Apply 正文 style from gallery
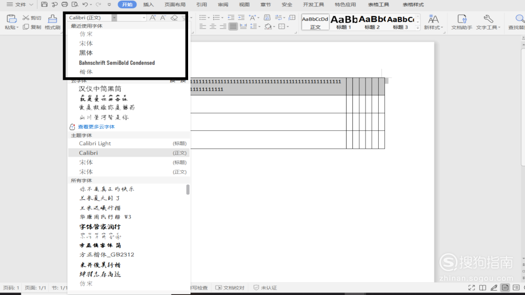This screenshot has height=295, width=525. [x=315, y=22]
